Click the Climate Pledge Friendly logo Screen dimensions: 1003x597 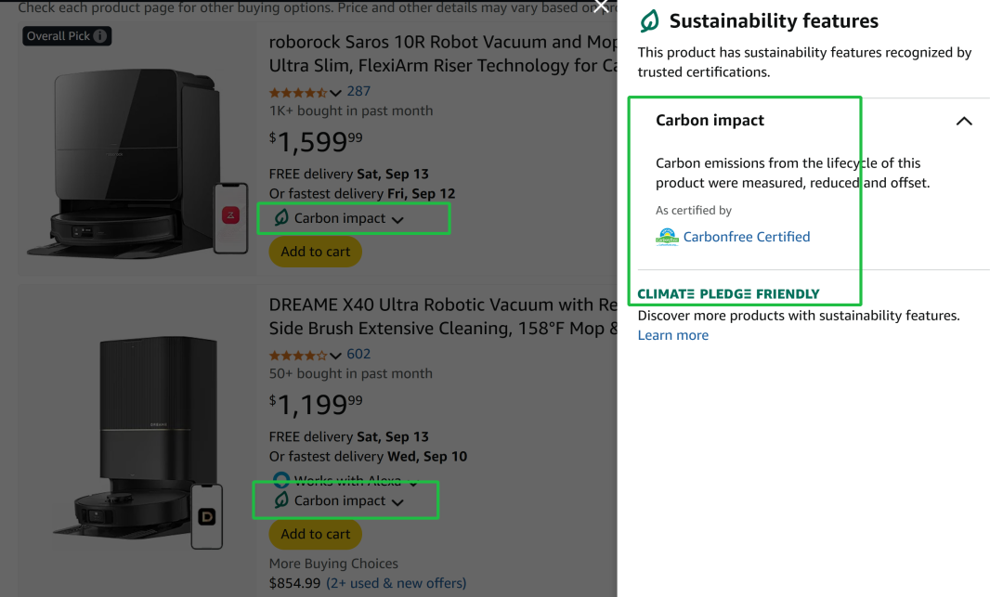[728, 294]
